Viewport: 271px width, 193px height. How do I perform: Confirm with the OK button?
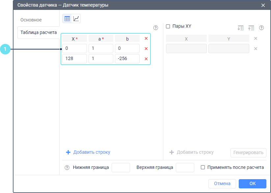[x=252, y=184]
